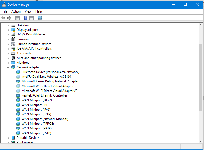
Task: Maximize the Device Manager window
Action: 185,4
